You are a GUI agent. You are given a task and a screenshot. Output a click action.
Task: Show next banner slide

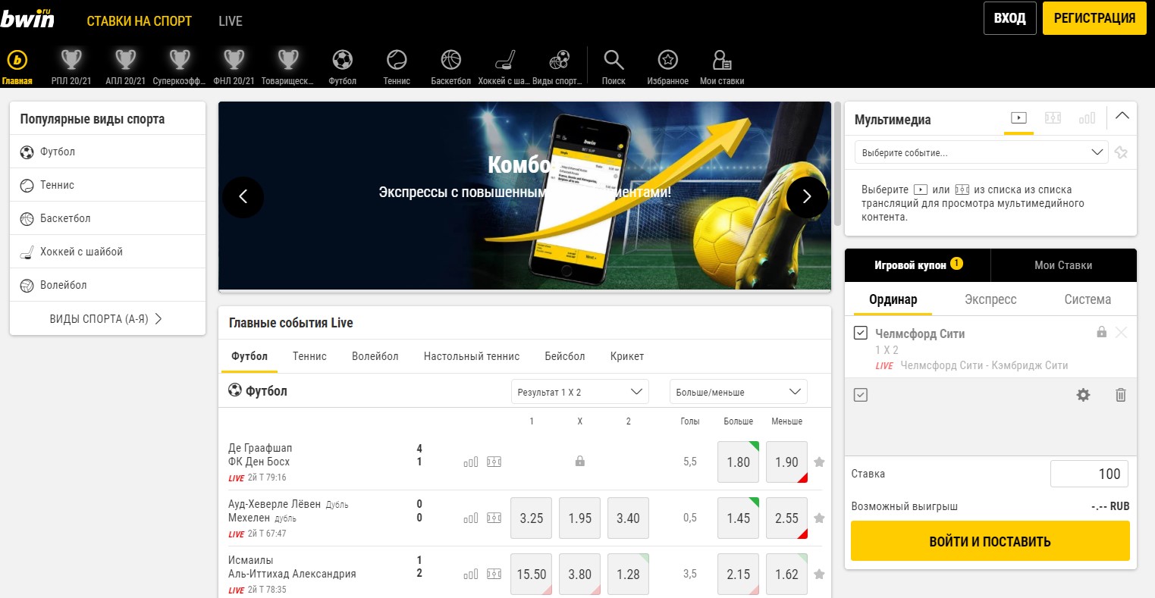click(807, 197)
